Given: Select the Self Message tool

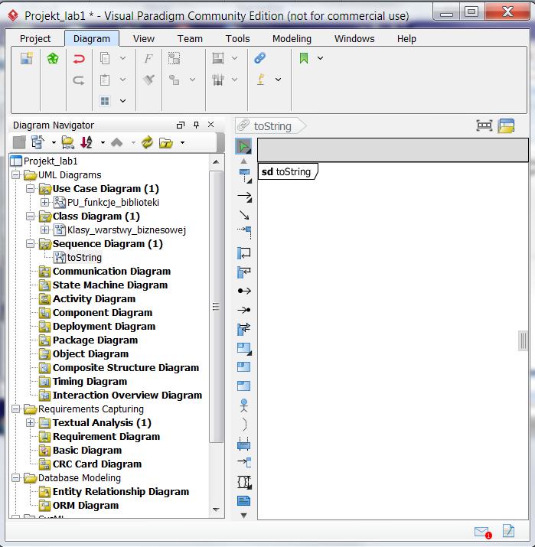Looking at the screenshot, I should click(244, 253).
